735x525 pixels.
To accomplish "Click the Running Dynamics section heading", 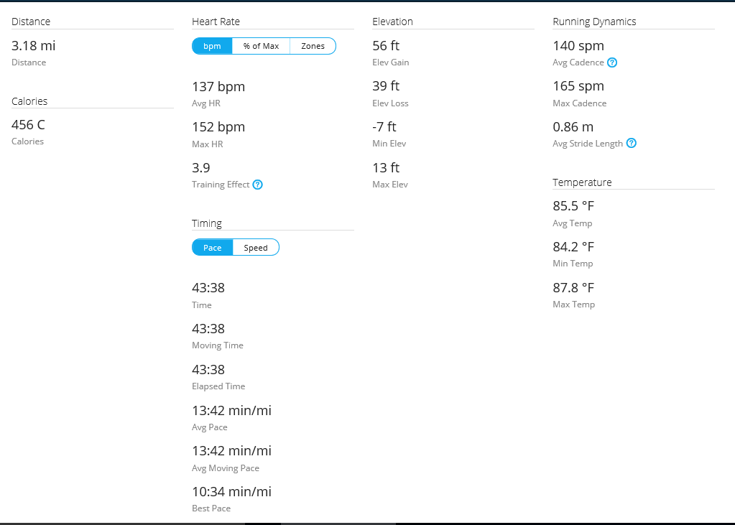I will tap(594, 22).
